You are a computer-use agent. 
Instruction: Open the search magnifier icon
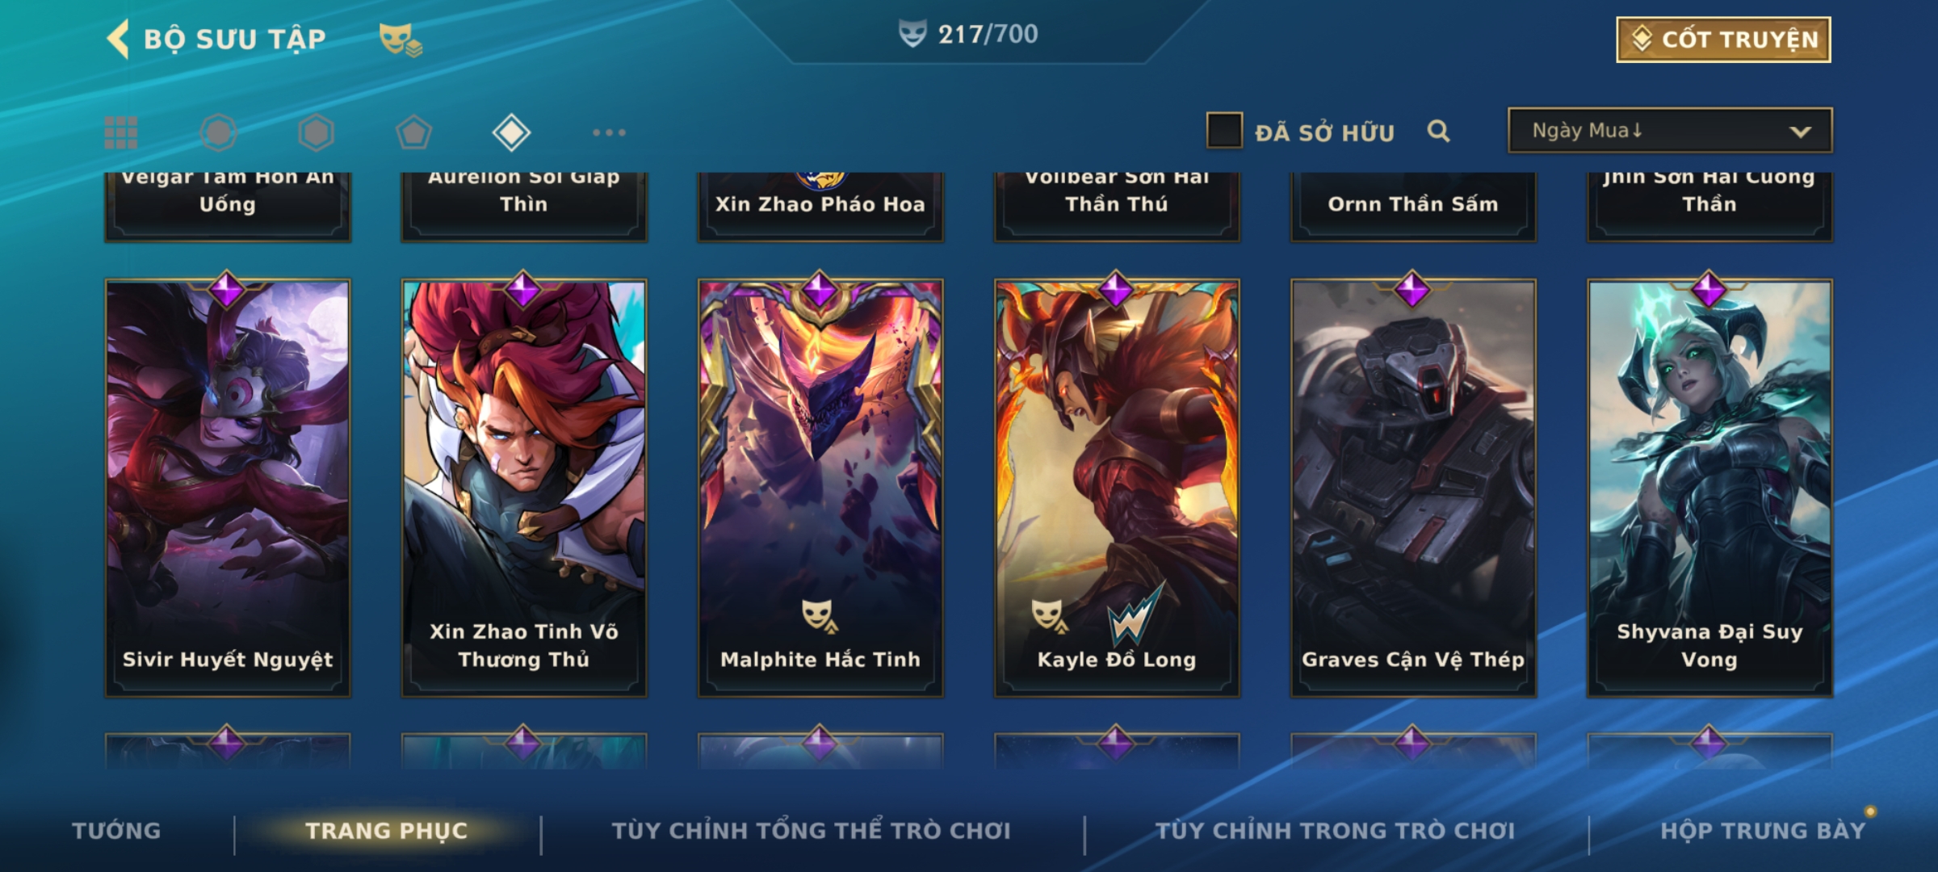pyautogui.click(x=1438, y=131)
